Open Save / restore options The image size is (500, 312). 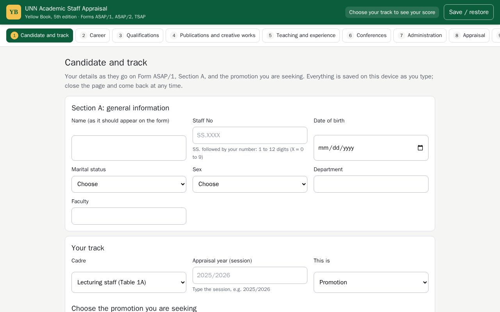(x=468, y=12)
